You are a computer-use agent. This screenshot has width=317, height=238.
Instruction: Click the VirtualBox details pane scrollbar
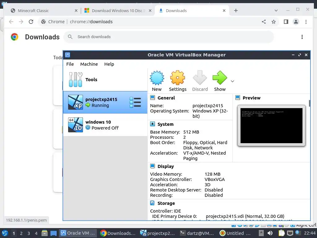(310, 103)
